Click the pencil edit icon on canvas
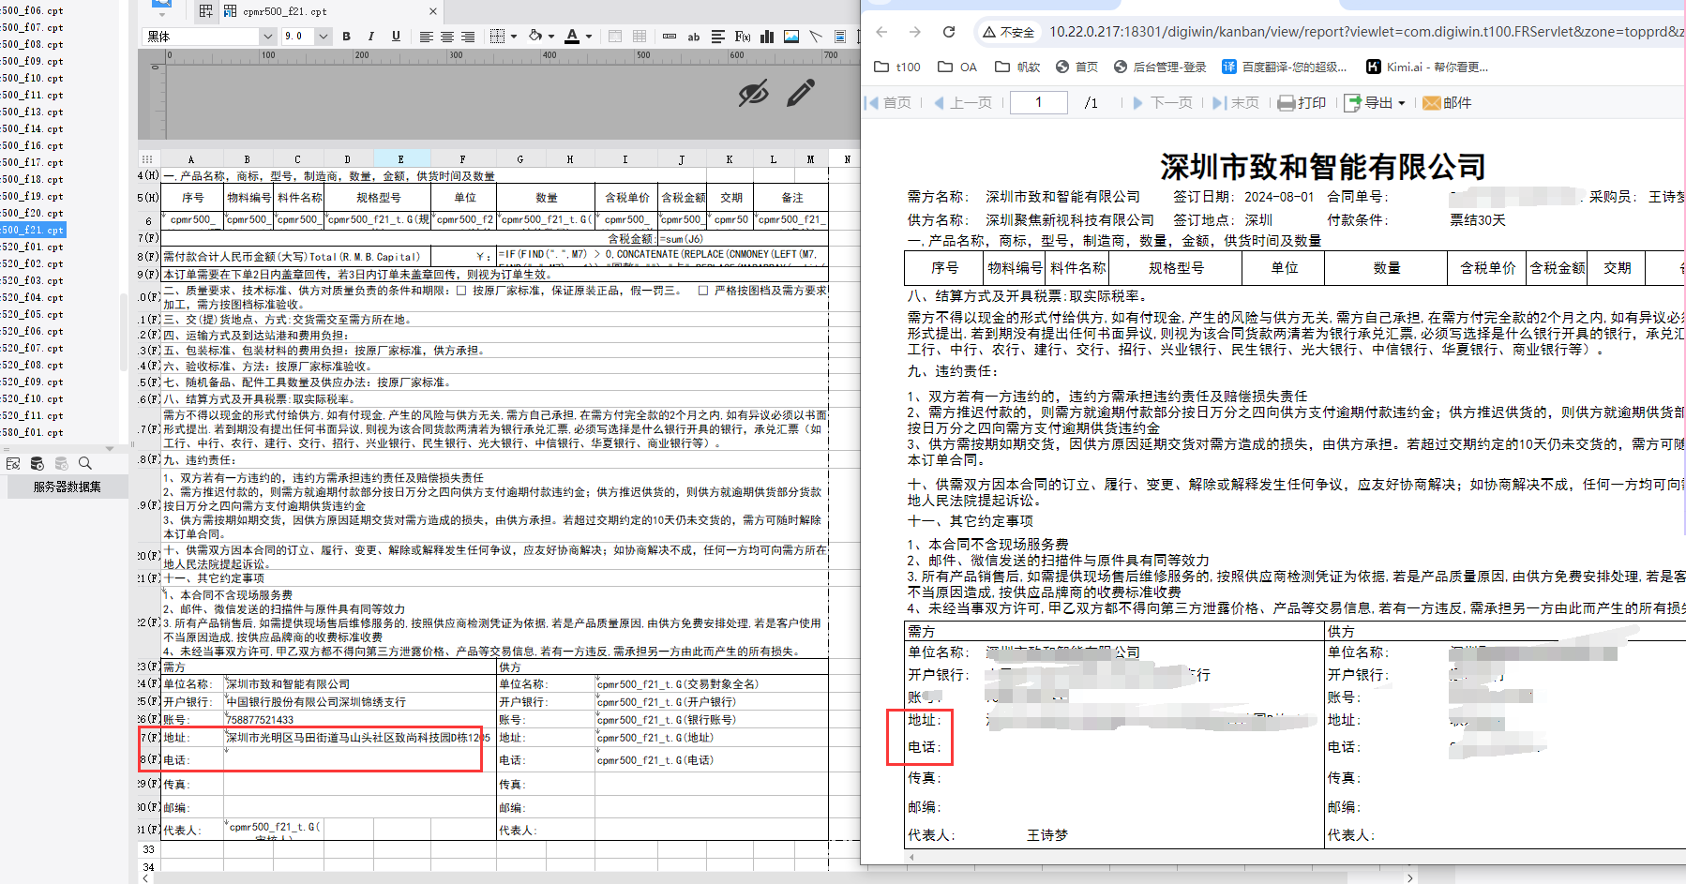The image size is (1686, 884). coord(801,92)
